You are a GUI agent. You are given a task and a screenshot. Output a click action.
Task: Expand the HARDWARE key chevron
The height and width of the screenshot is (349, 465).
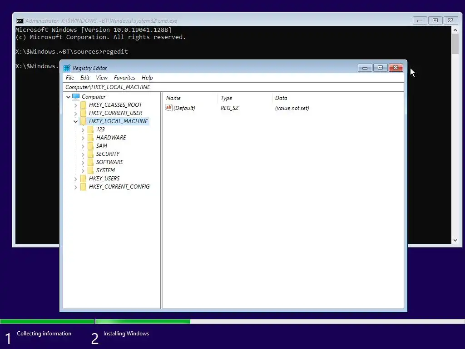[x=83, y=138]
